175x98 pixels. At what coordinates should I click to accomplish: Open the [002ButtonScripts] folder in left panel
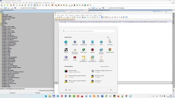coord(7,16)
